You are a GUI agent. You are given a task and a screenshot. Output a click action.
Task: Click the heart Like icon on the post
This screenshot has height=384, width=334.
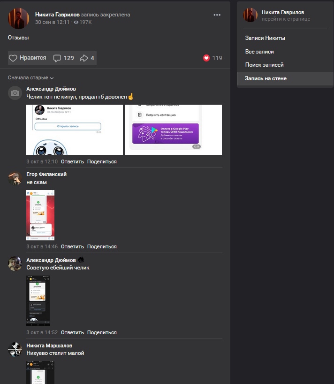(x=13, y=58)
